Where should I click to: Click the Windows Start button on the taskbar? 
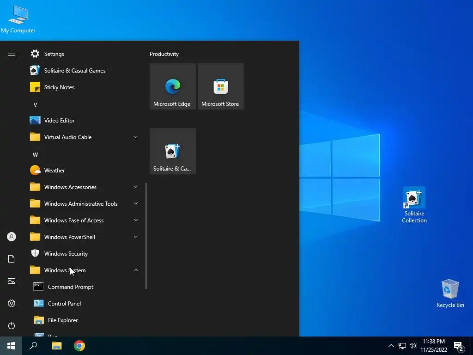click(x=11, y=346)
